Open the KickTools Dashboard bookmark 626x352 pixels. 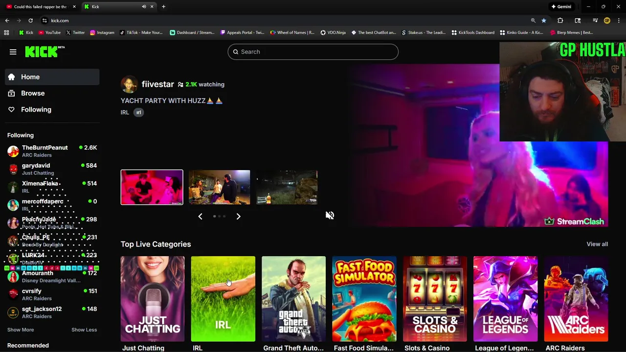473,33
